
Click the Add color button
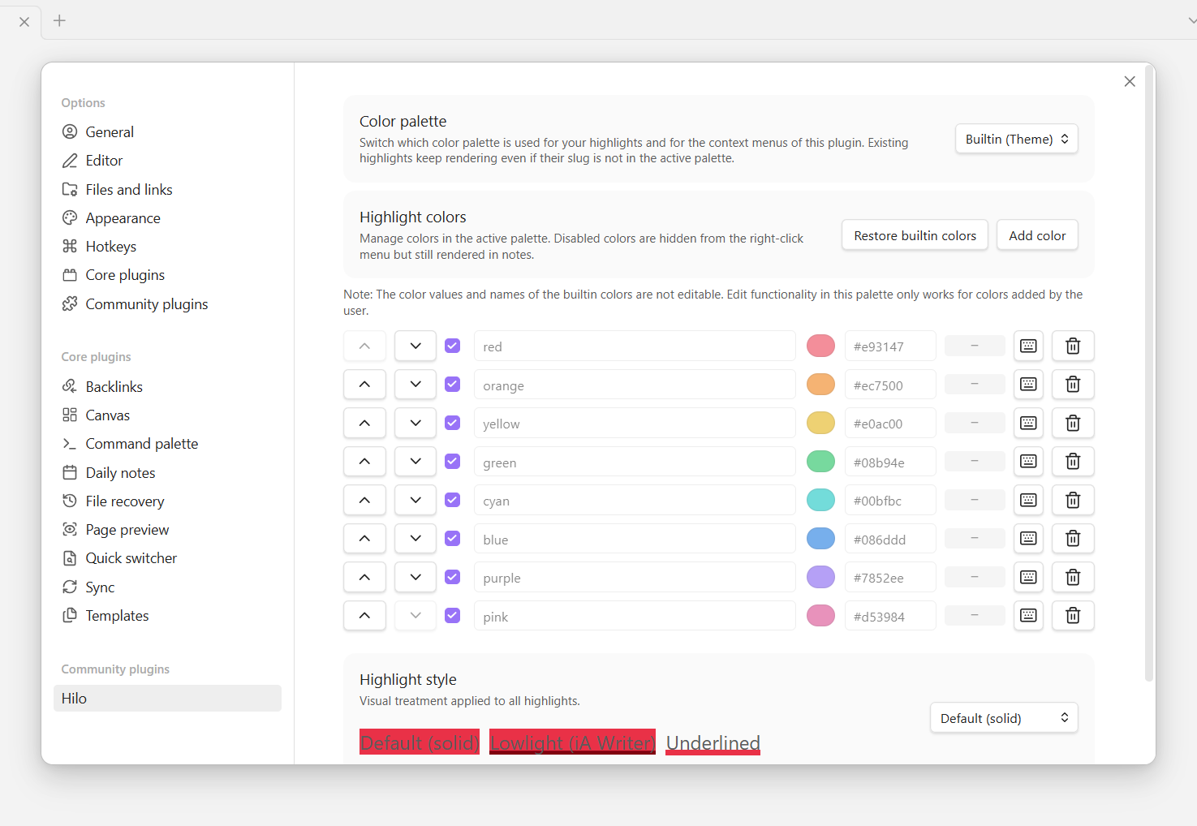pyautogui.click(x=1037, y=235)
